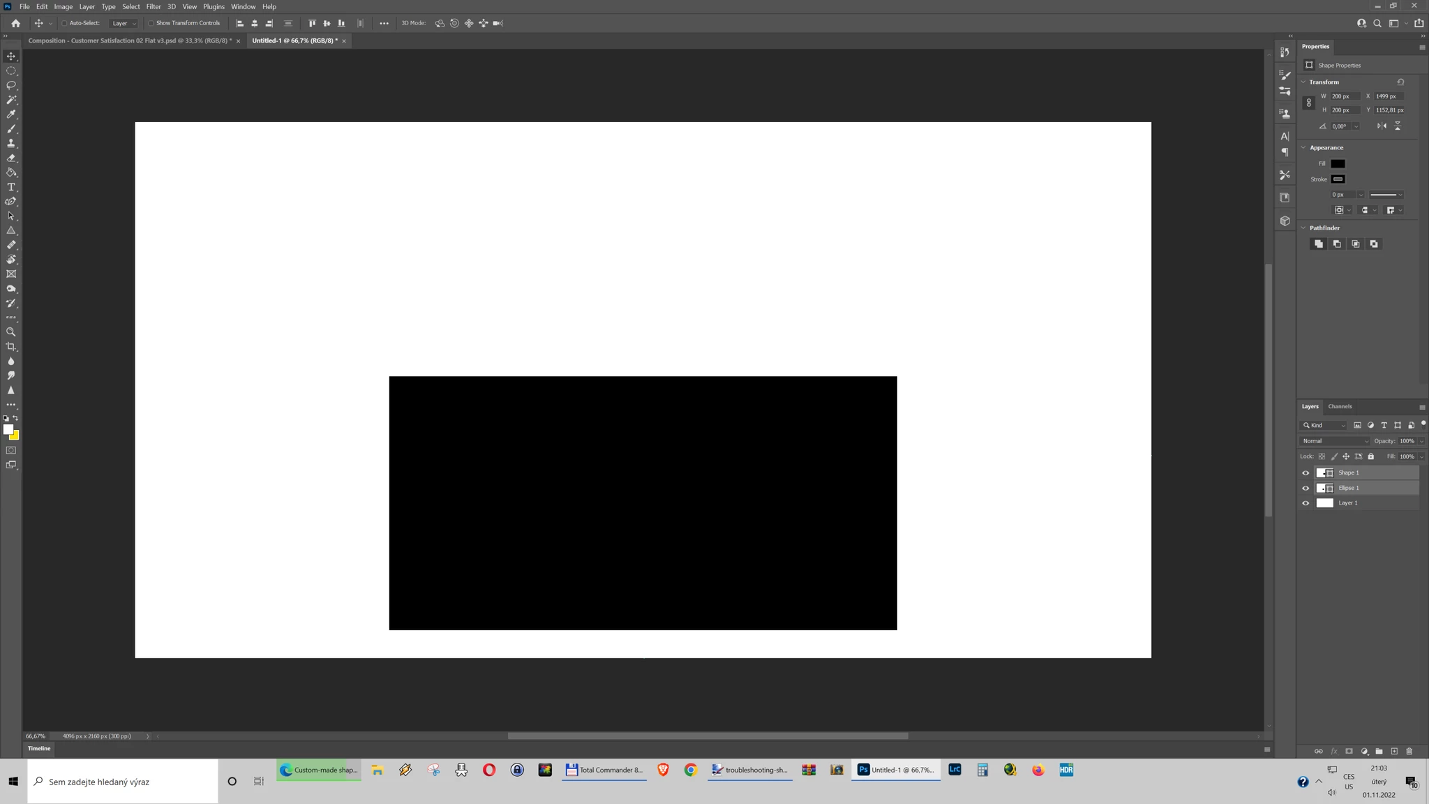
Task: Open the Normal blend mode dropdown
Action: point(1335,441)
